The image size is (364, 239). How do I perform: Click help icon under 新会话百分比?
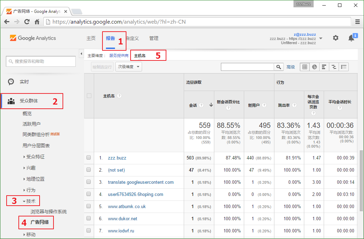(x=229, y=108)
